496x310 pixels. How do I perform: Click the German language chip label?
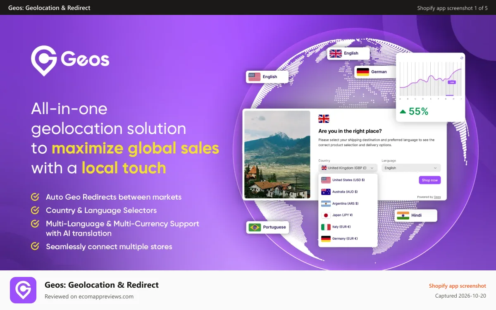click(x=379, y=72)
